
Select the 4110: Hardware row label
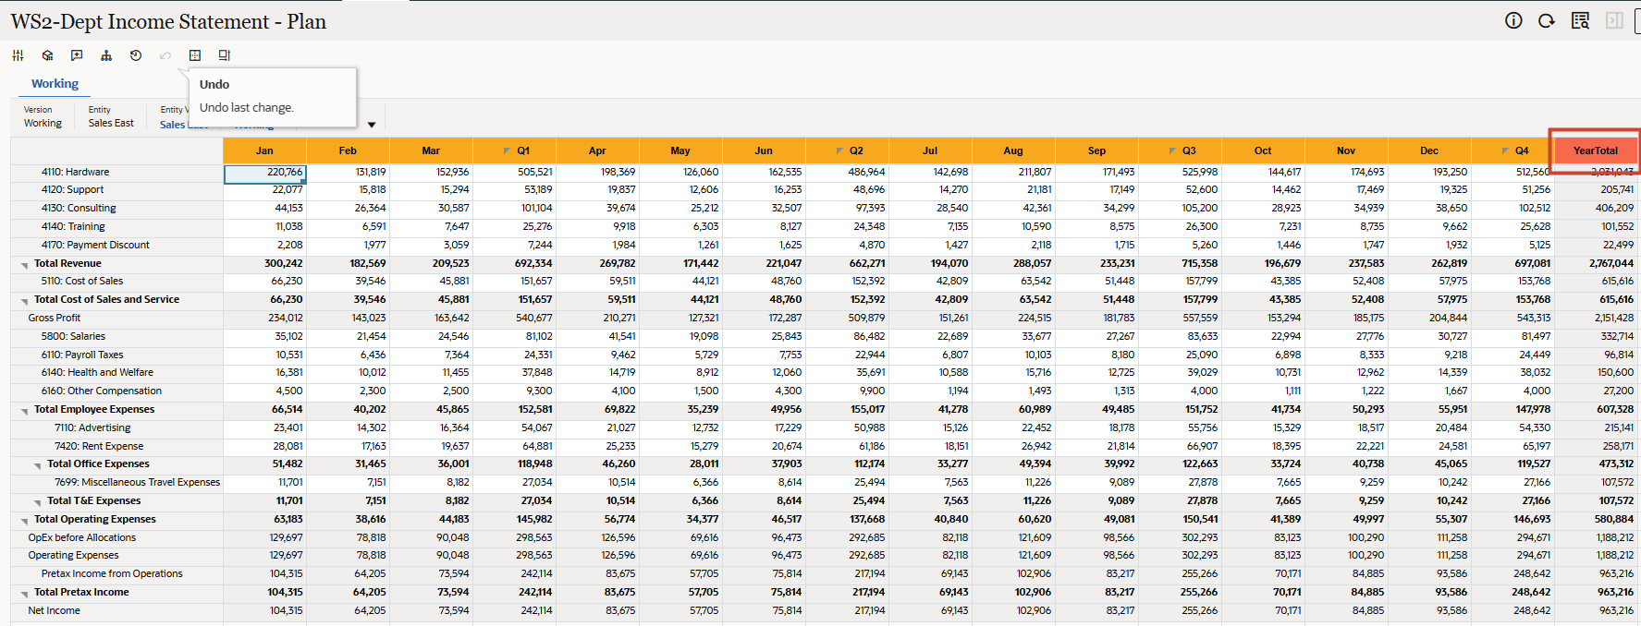(x=75, y=172)
